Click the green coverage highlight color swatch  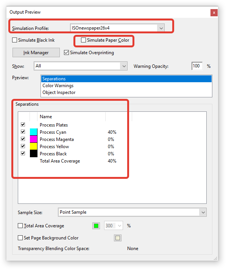[x=96, y=226]
